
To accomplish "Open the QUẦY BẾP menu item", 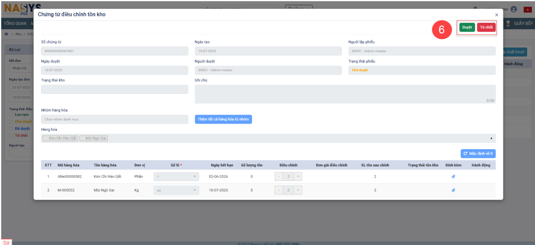I will (523, 23).
